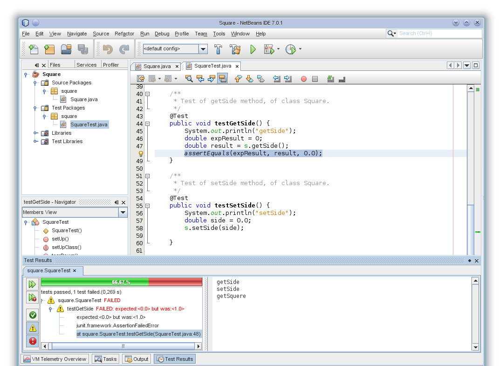Viewport: 499px width, 366px height.
Task: Click the Find Selection magnifier icon
Action: click(189, 79)
